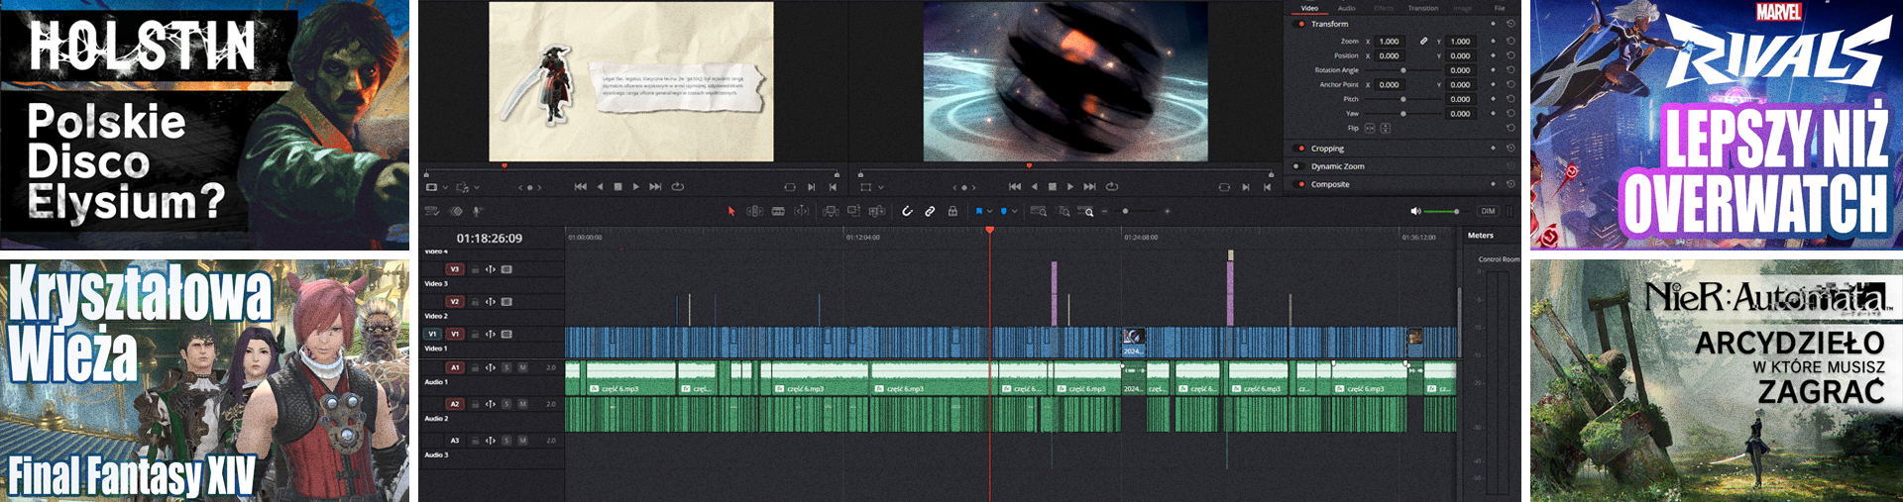Stop playback in the timeline viewer

click(x=1053, y=186)
